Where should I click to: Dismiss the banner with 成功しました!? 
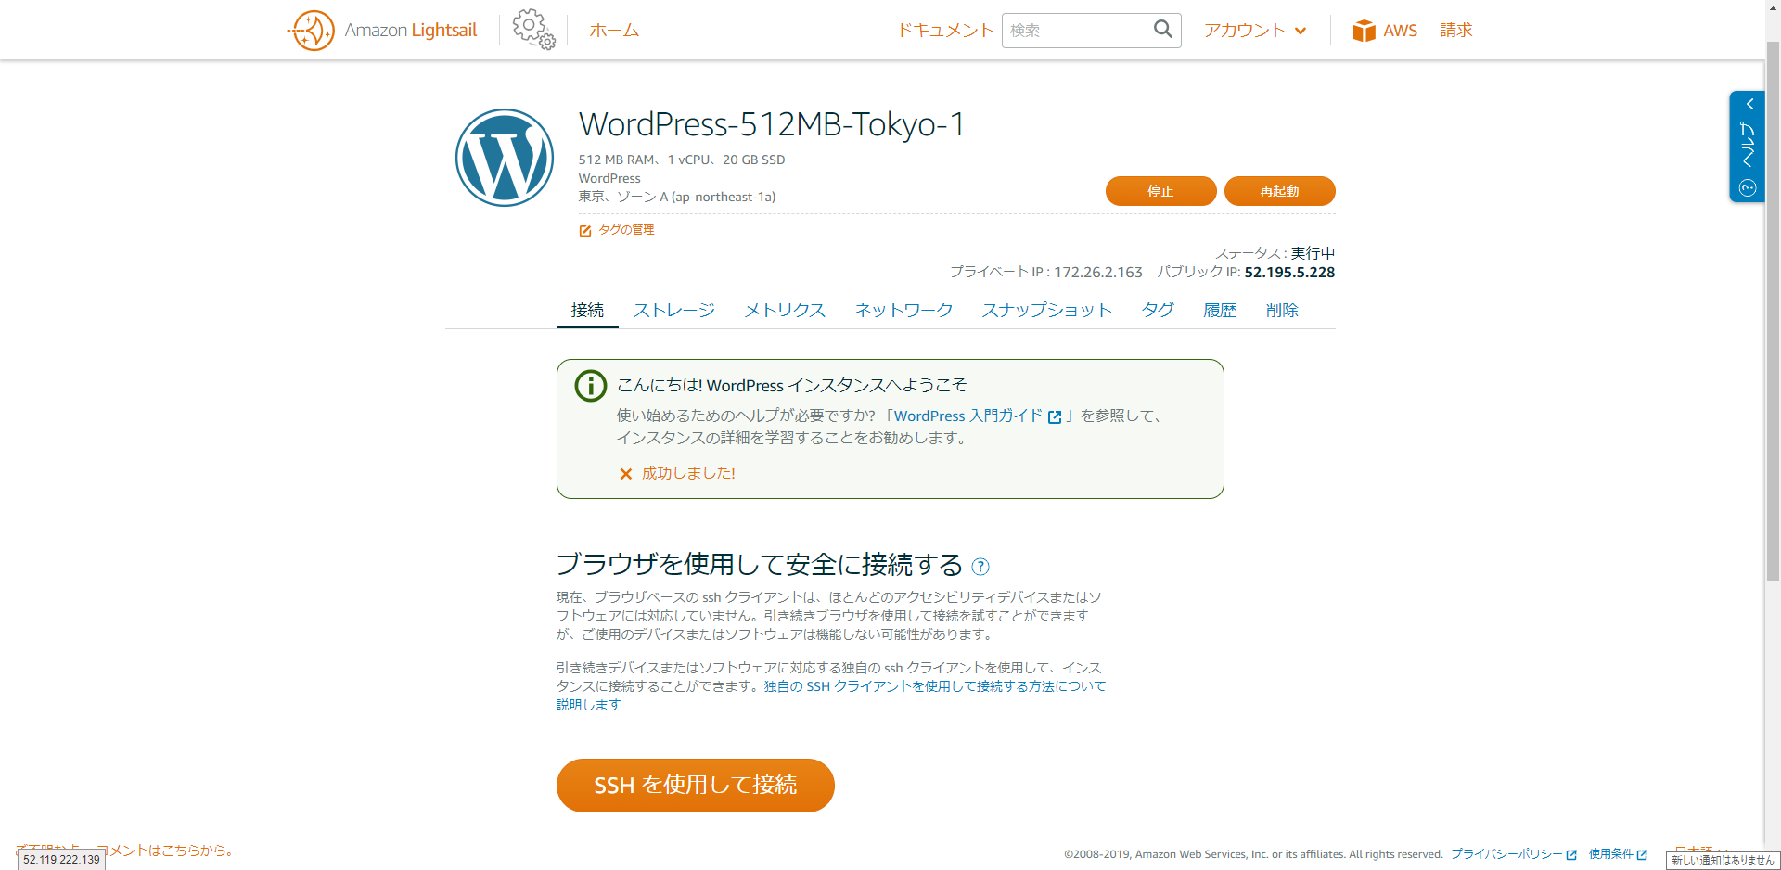(x=677, y=473)
